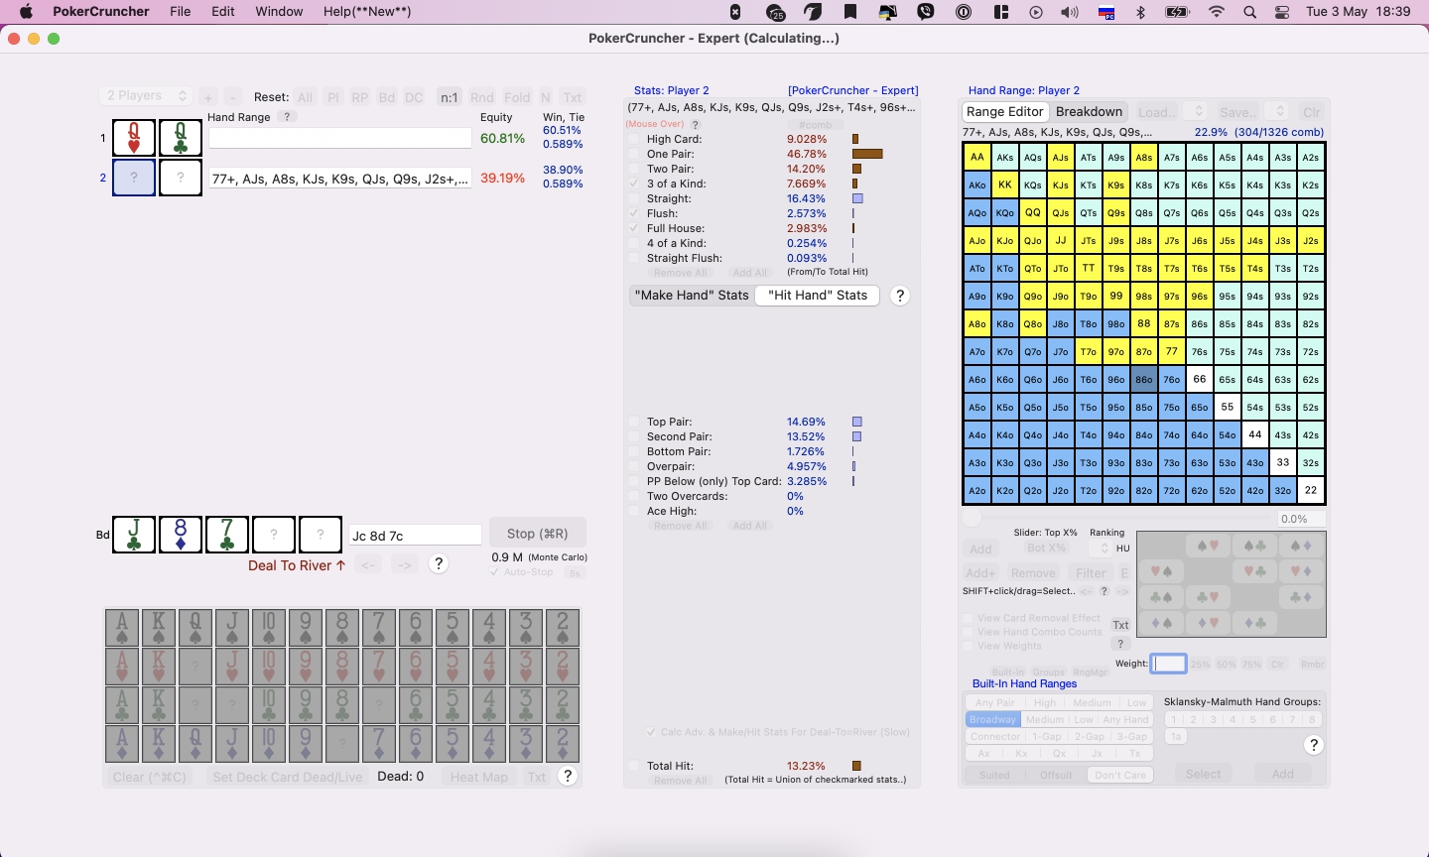Select the 7 of clubs board card

pos(227,535)
